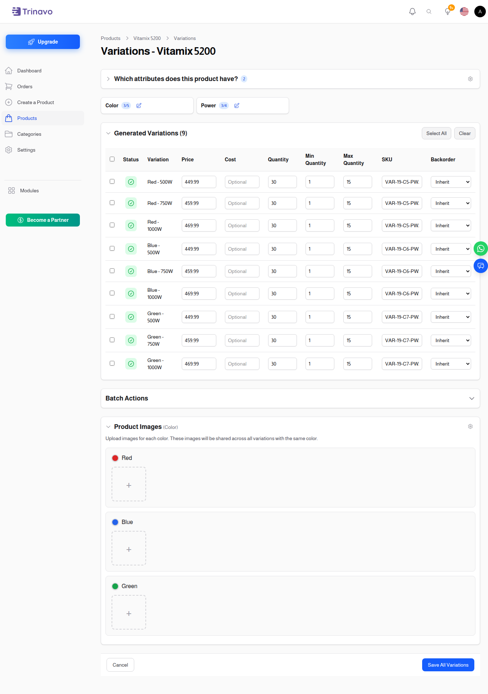The image size is (488, 694).
Task: Open Backorder dropdown for Red - 500W
Action: 451,182
